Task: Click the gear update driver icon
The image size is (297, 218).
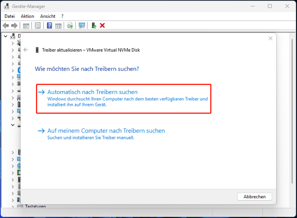Action: coord(70,26)
